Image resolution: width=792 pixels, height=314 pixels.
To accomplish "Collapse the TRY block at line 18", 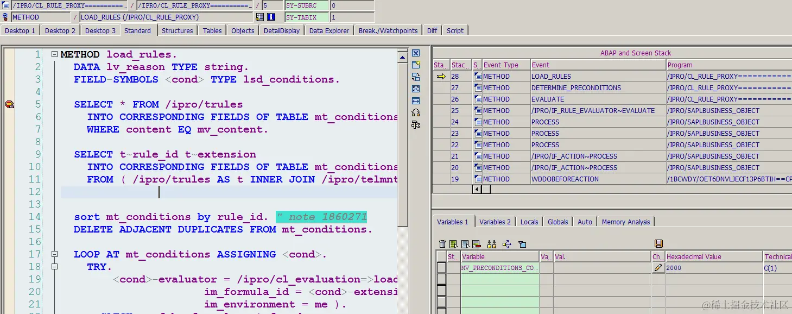I will (x=54, y=267).
